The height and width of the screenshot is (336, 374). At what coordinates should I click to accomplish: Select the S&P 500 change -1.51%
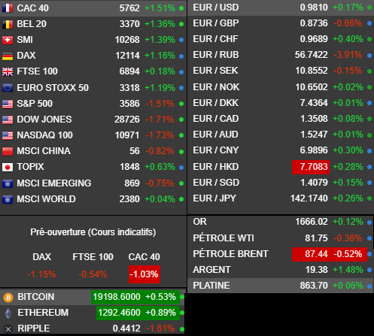[160, 104]
